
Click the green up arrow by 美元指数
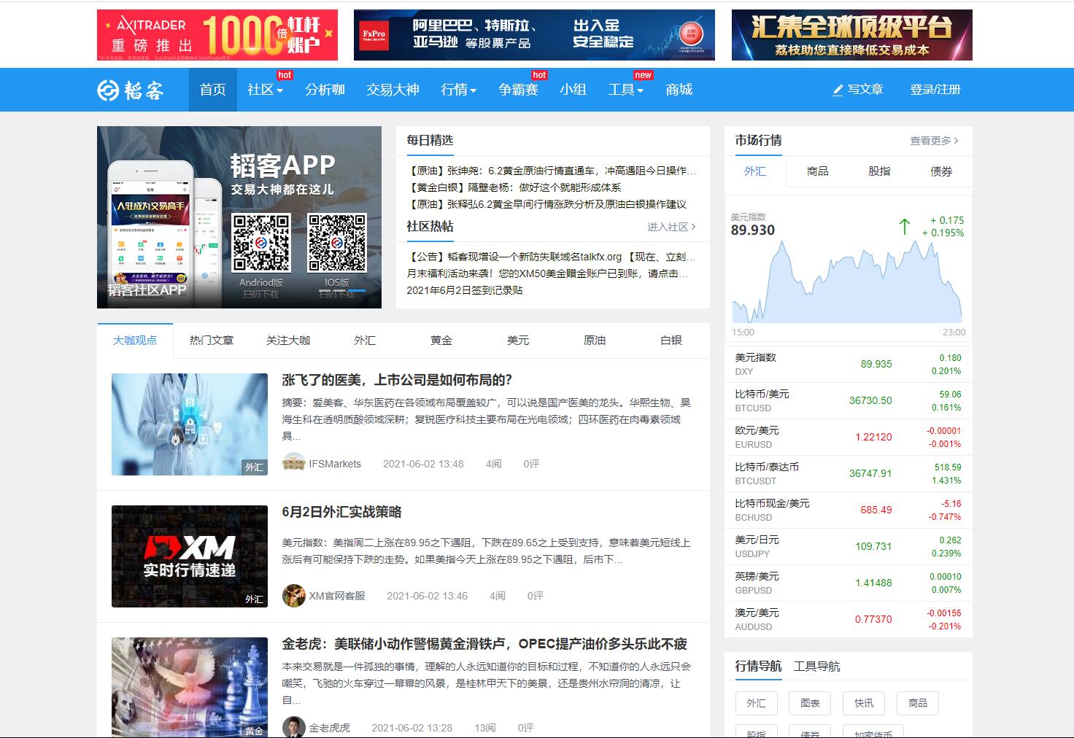click(905, 227)
